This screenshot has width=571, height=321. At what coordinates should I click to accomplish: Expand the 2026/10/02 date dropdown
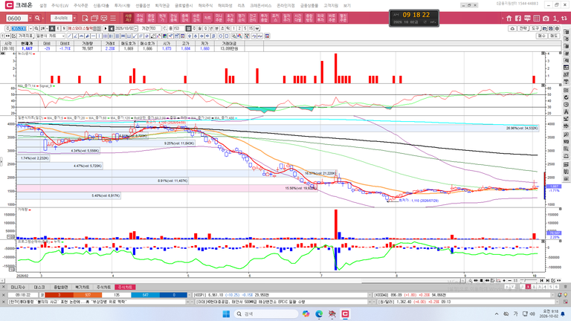(x=136, y=28)
